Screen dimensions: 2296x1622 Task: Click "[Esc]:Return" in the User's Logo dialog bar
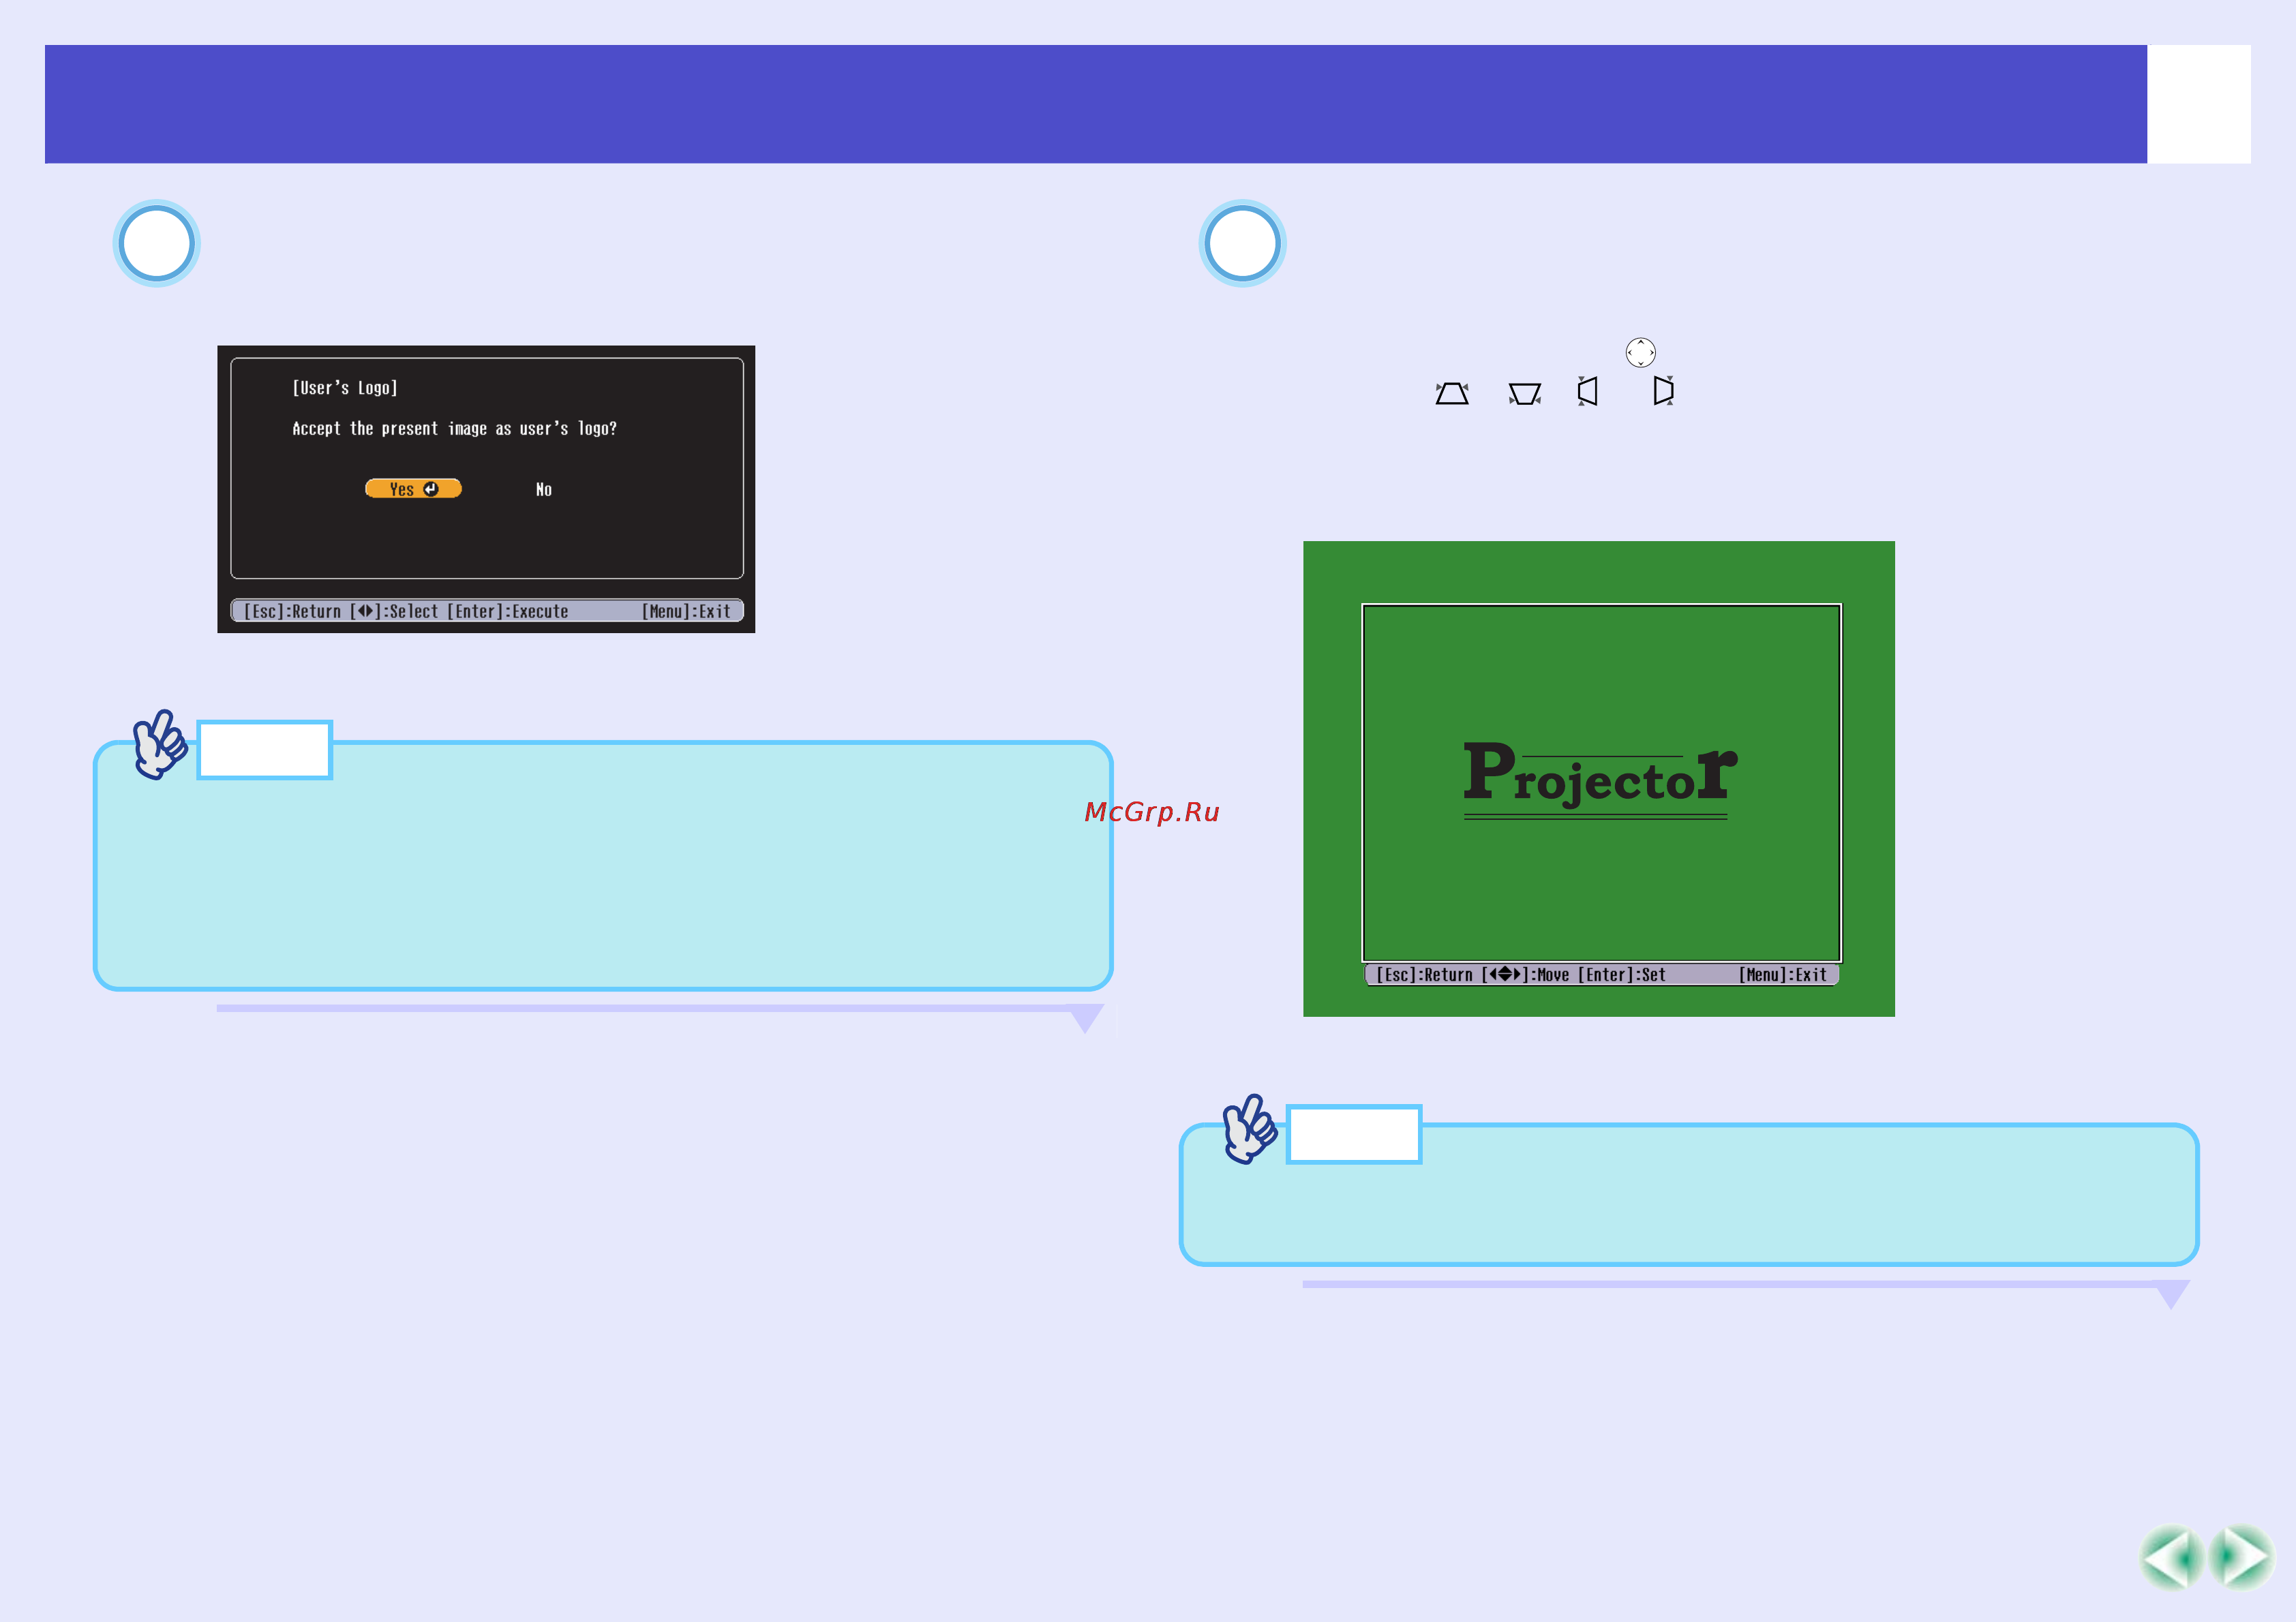tap(293, 611)
